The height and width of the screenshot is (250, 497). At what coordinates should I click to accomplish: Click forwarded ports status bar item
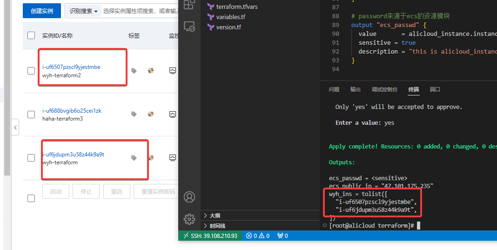tap(282, 236)
